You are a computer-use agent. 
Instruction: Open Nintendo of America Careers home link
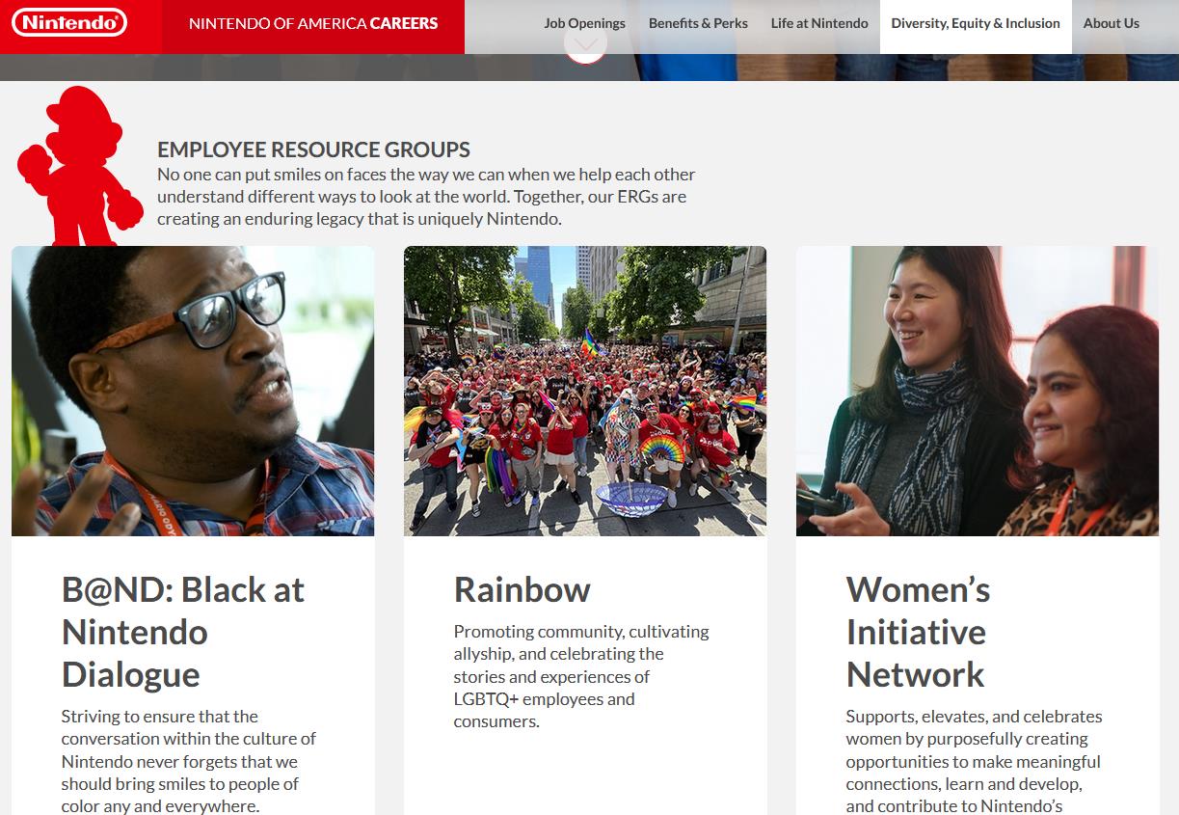pos(313,23)
